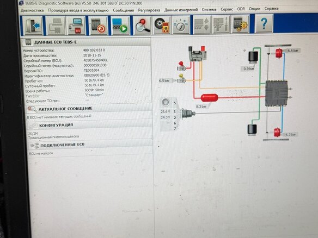
Task: Click the "Стандарт" ECU type value
Action: (94, 95)
